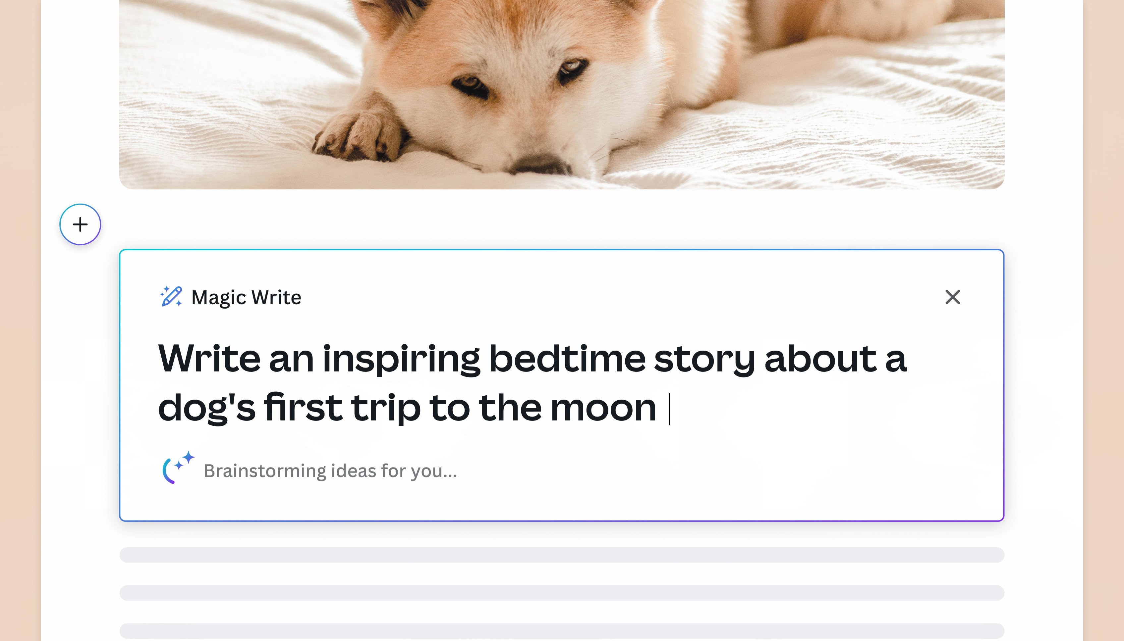Click the first gray placeholder line
1124x641 pixels.
[x=562, y=555]
